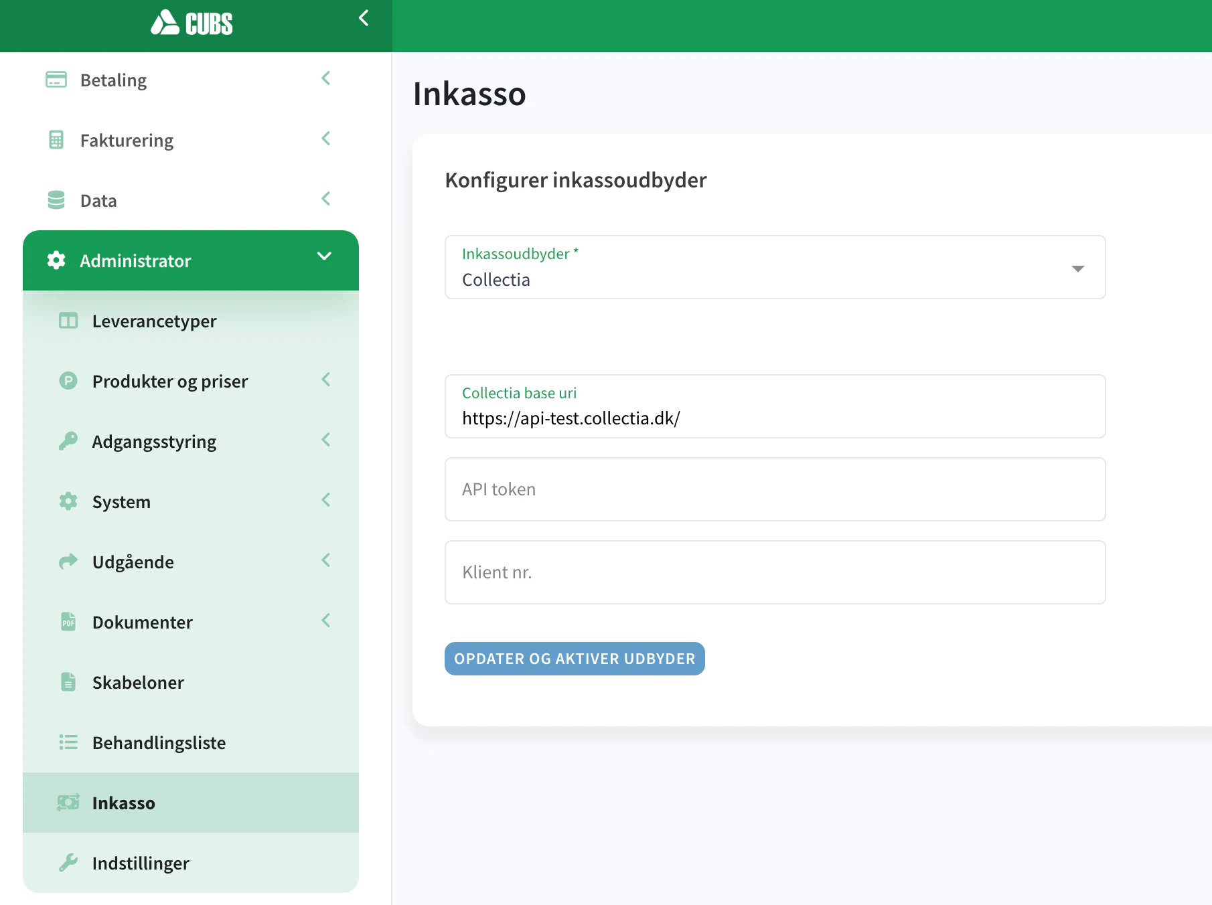Click the Betaling credit card icon
Viewport: 1212px width, 905px height.
click(x=56, y=80)
